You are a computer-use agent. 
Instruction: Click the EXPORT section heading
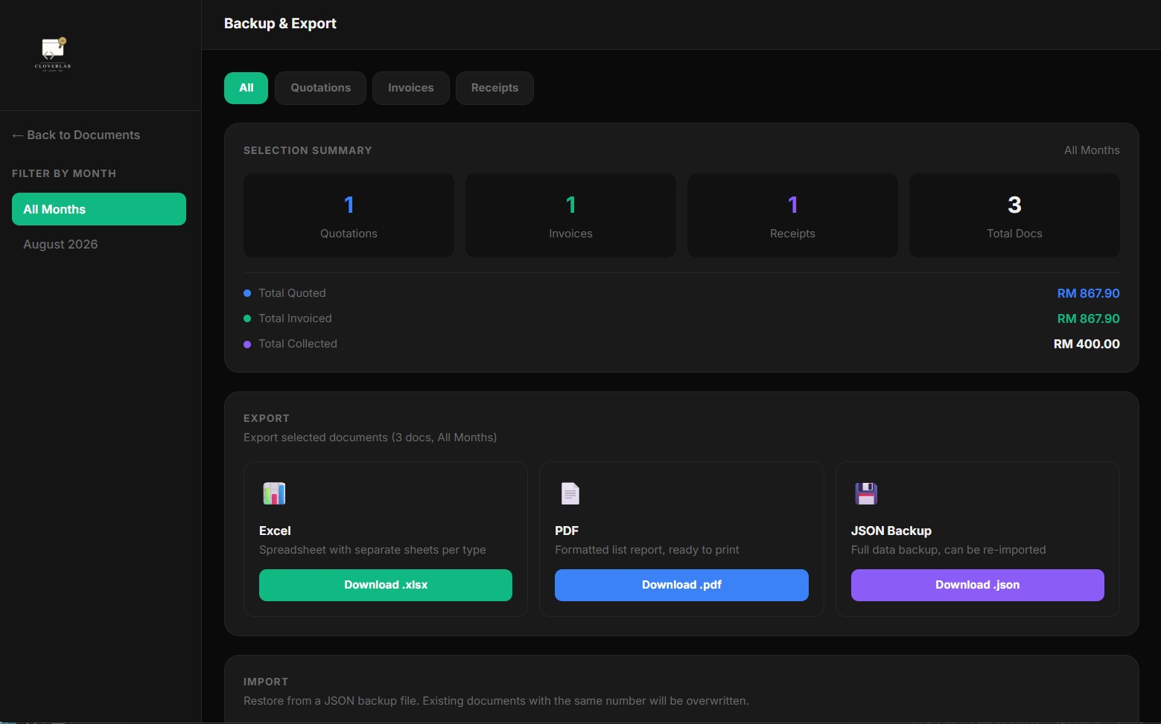267,418
